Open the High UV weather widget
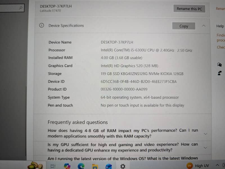This screenshot has width=225, height=169. [x=198, y=166]
